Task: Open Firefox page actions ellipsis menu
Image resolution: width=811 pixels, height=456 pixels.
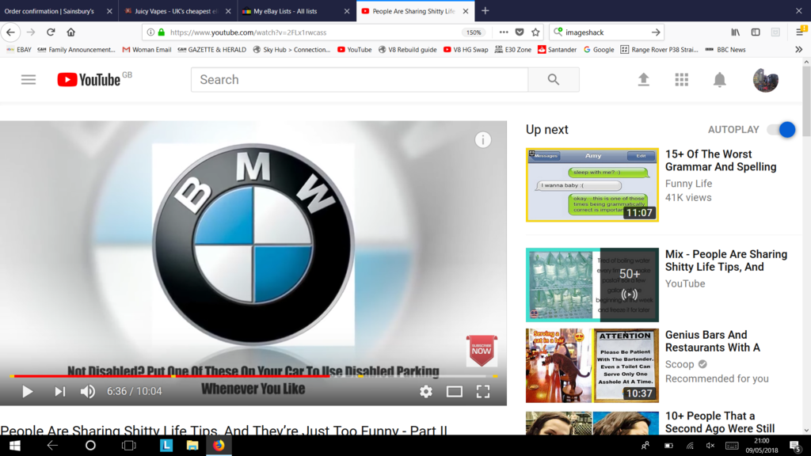Action: point(503,32)
